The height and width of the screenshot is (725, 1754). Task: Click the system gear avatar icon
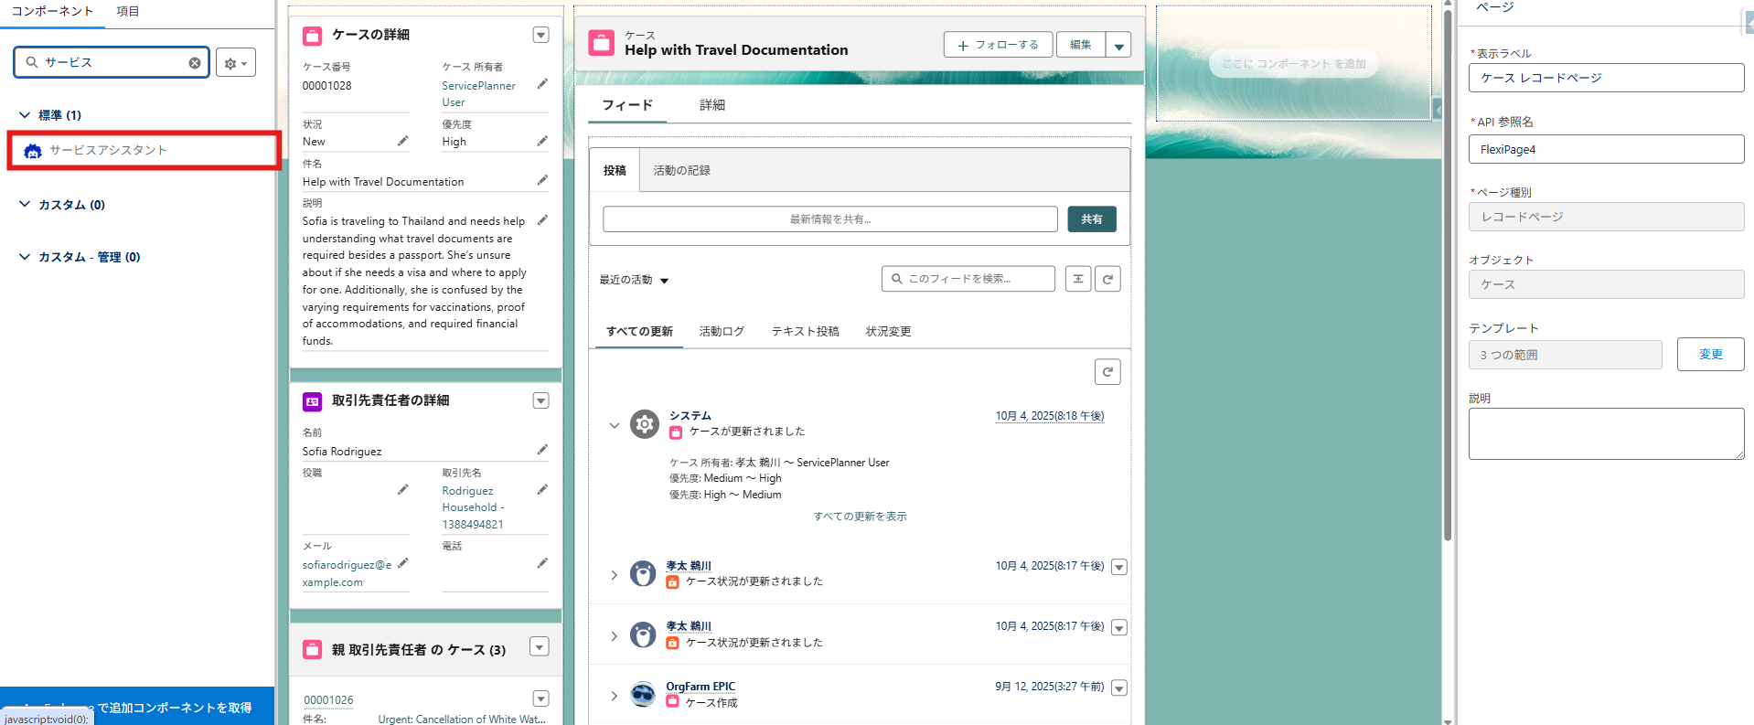click(x=644, y=424)
